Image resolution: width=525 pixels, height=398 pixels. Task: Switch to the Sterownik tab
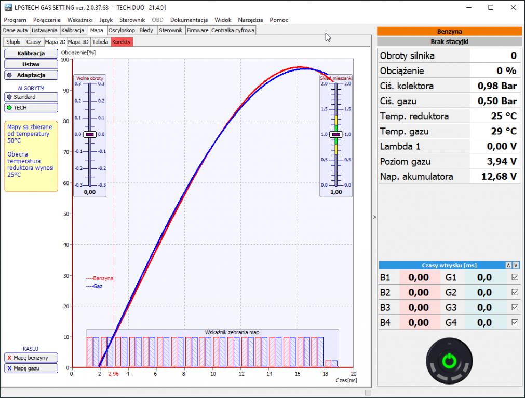click(x=171, y=30)
